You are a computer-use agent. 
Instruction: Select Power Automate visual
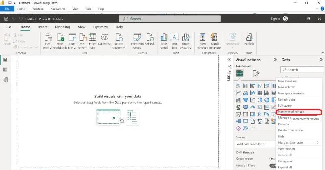click(x=245, y=128)
